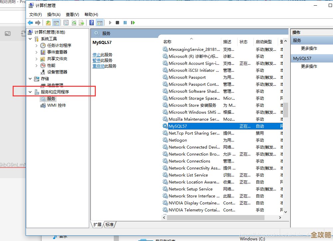Start the selected service with the play icon
The height and width of the screenshot is (241, 333).
tap(110, 22)
